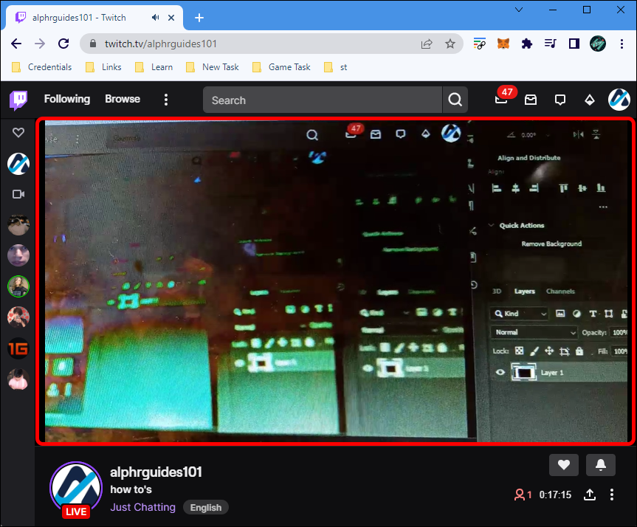Click the stream uptime 0:17:15
637x527 pixels.
pos(555,495)
